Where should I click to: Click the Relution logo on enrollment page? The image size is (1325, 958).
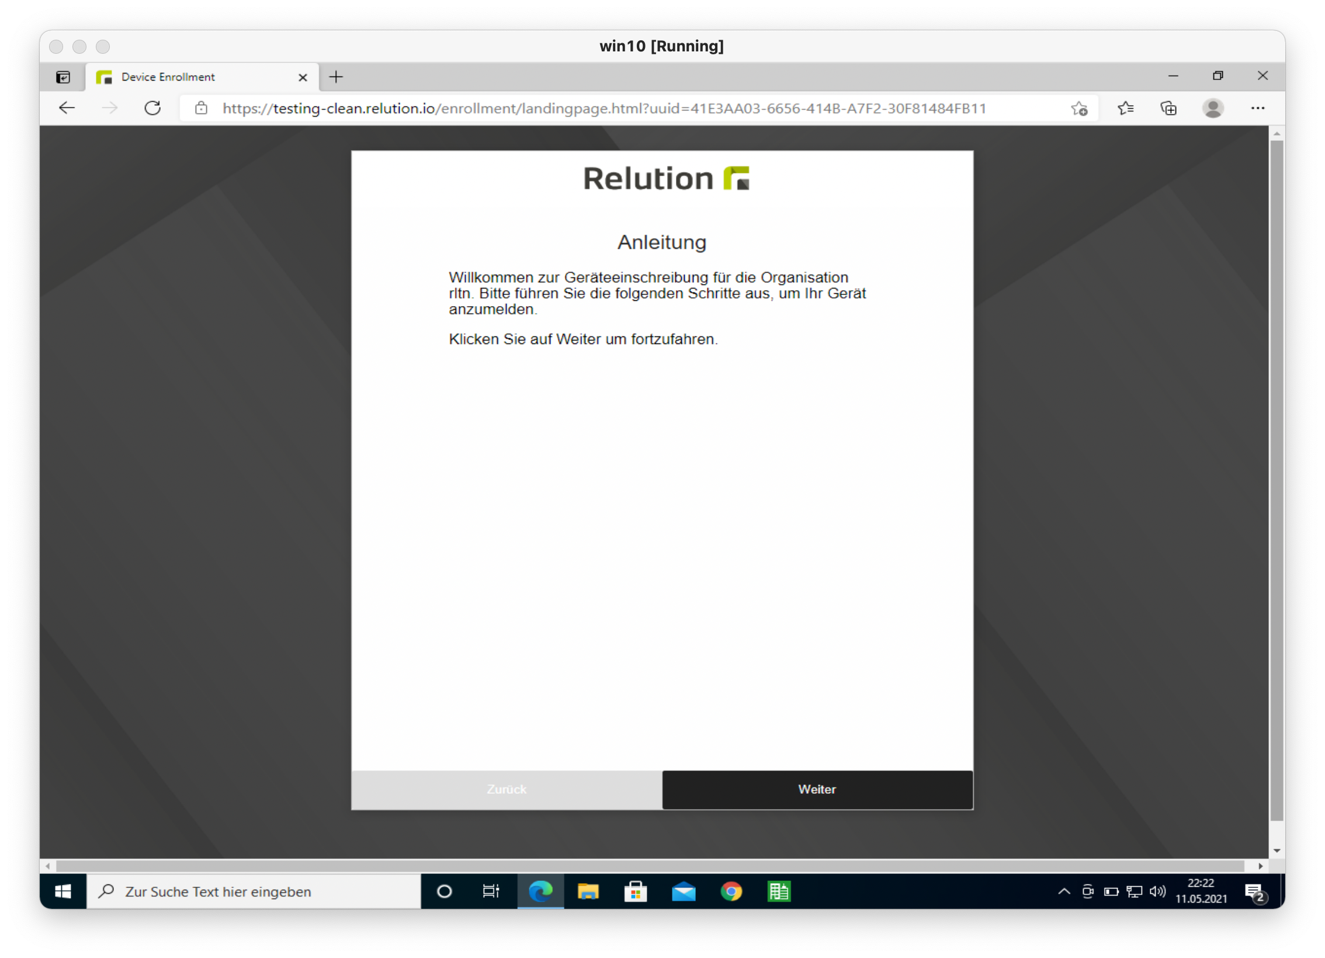coord(666,178)
